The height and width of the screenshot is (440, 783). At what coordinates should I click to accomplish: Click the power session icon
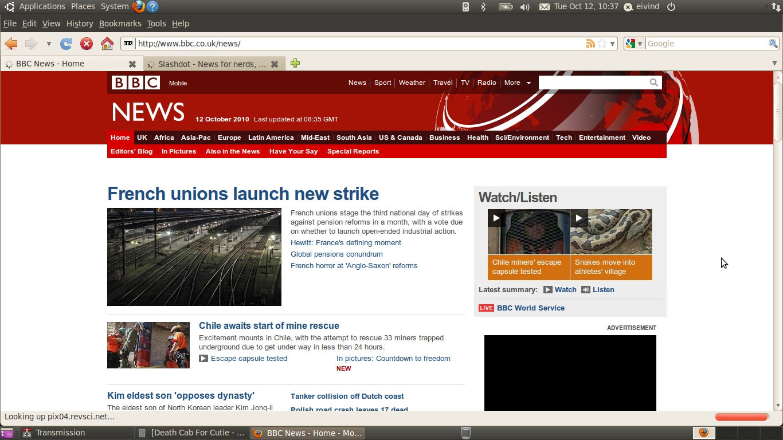pyautogui.click(x=671, y=7)
